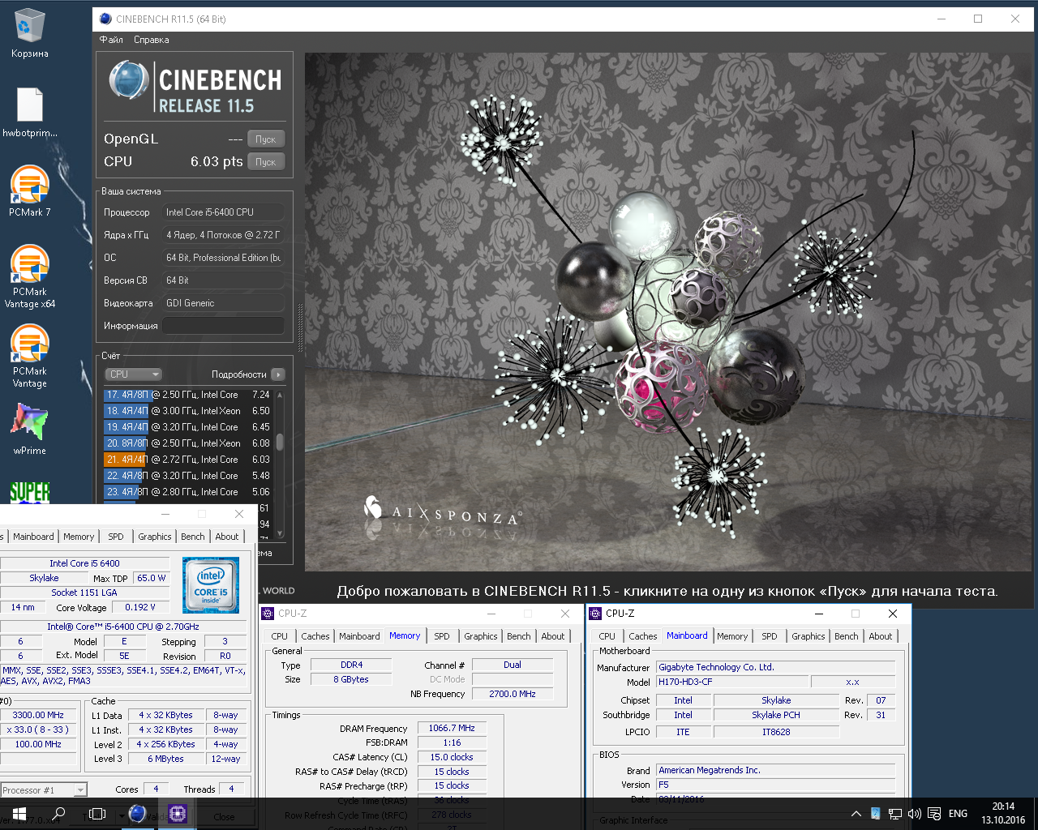Image resolution: width=1038 pixels, height=830 pixels.
Task: Select the SUPER desktop icon
Action: 30,491
